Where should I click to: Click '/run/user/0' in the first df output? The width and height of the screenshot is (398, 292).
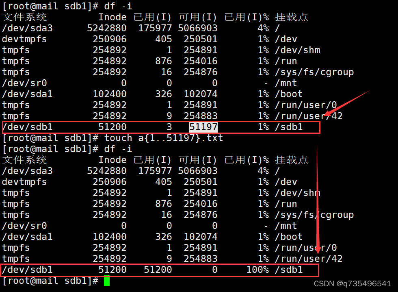tap(306, 105)
